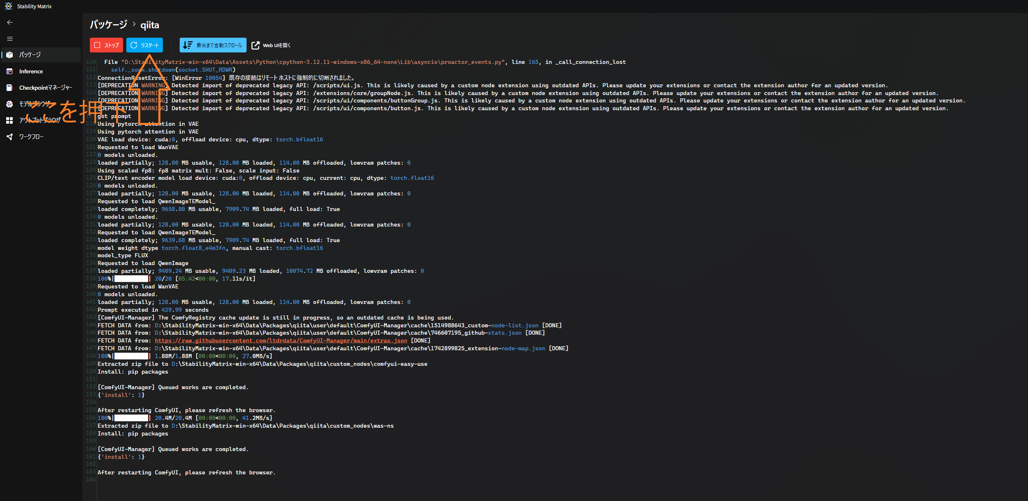The height and width of the screenshot is (501, 1028).
Task: Click the back arrow icon
Action: coord(10,23)
